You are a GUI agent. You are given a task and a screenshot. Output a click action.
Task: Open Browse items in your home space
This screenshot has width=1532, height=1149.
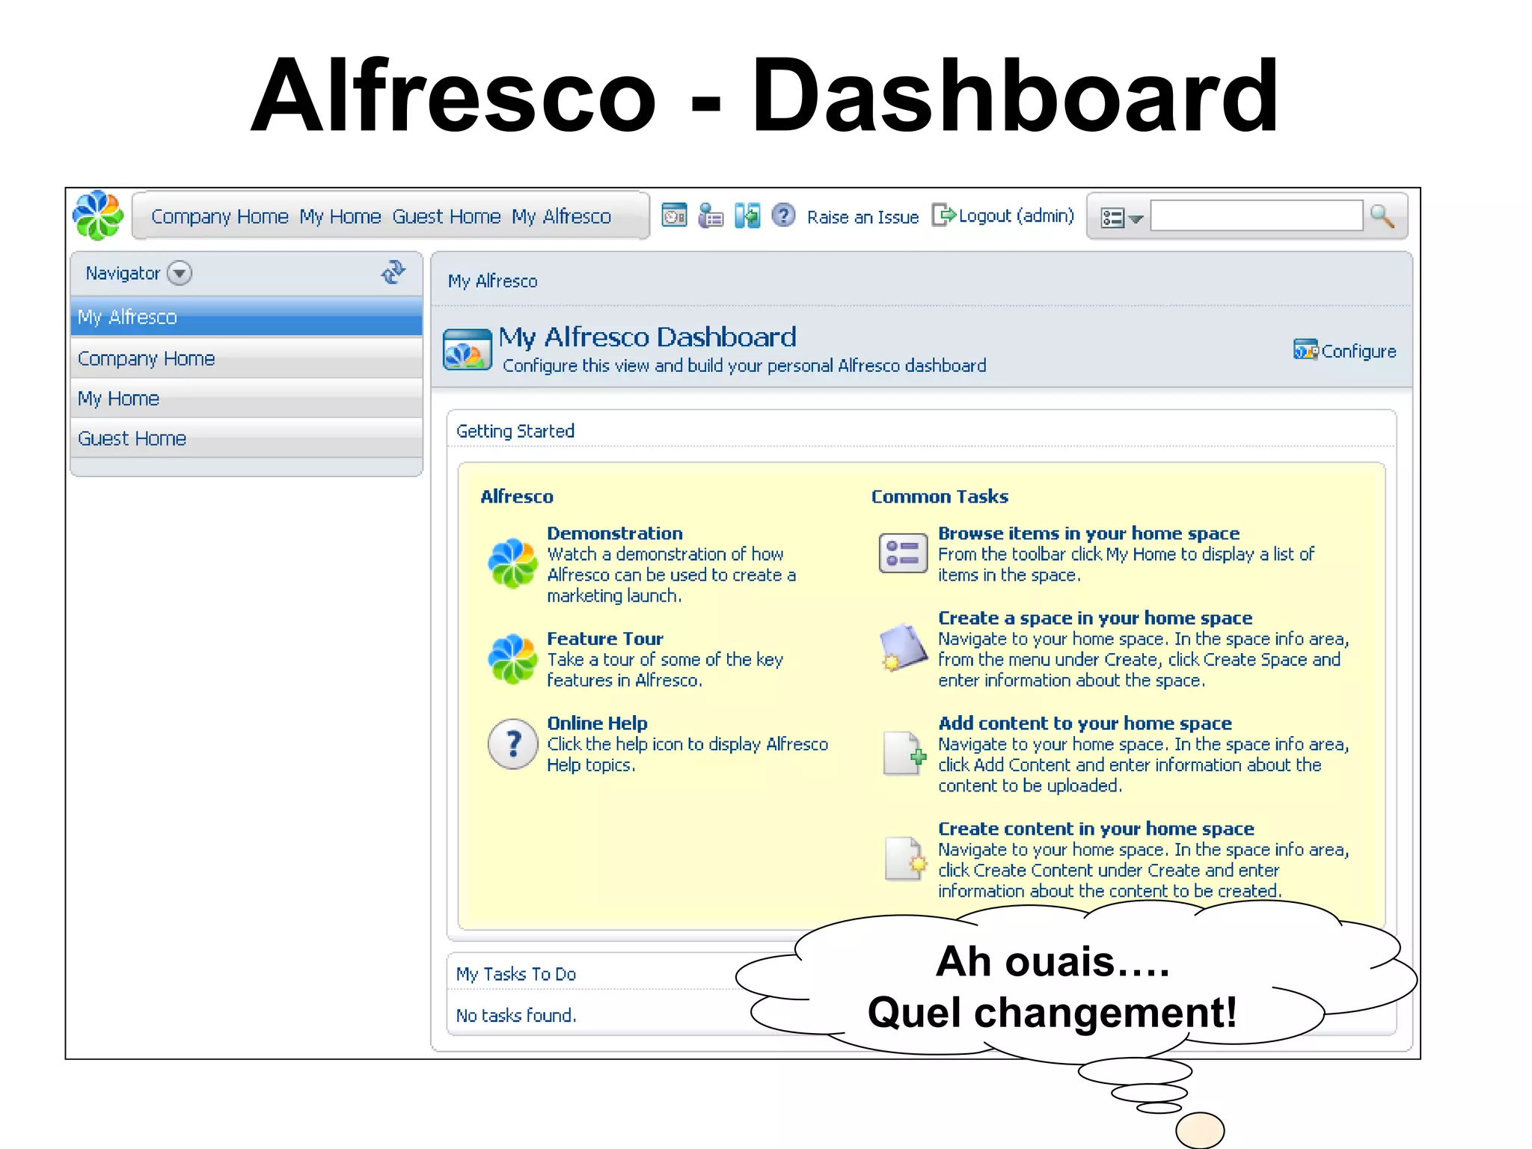point(1088,533)
